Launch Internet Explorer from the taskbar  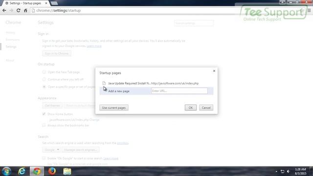point(22,171)
